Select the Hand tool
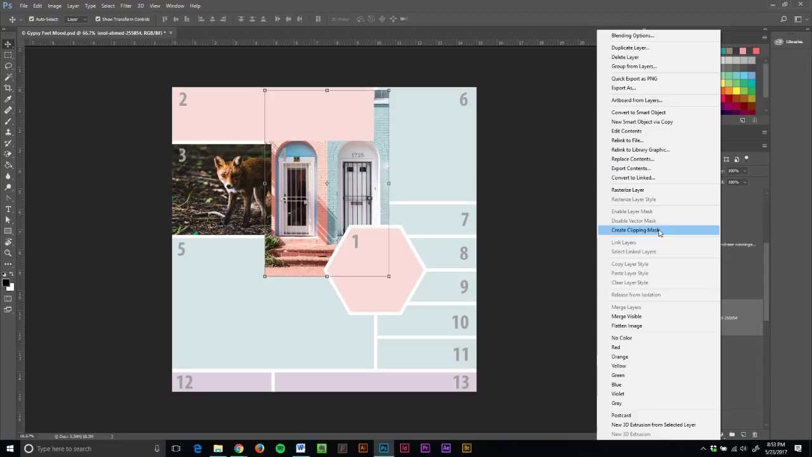The image size is (812, 457). tap(8, 242)
